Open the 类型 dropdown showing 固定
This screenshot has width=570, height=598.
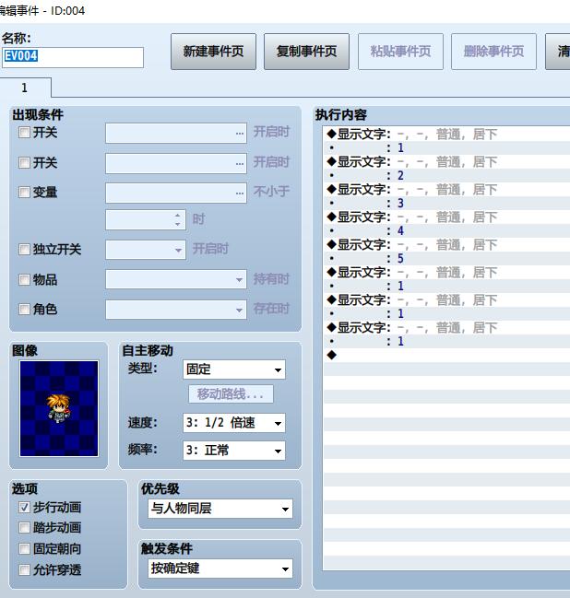[234, 369]
